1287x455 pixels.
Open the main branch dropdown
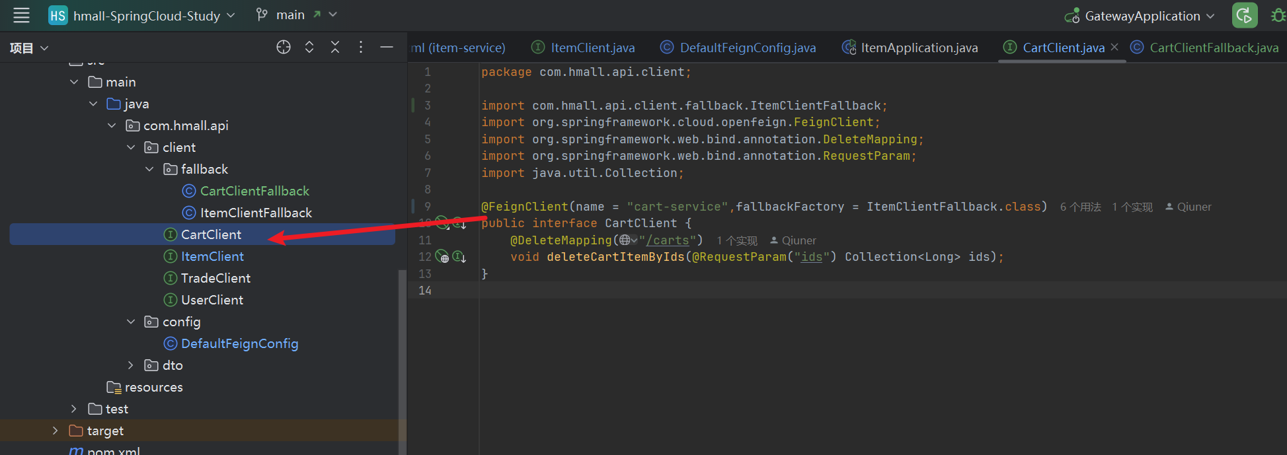pyautogui.click(x=307, y=15)
